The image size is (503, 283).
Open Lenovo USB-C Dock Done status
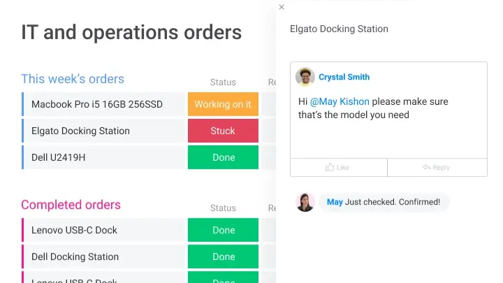coord(223,230)
